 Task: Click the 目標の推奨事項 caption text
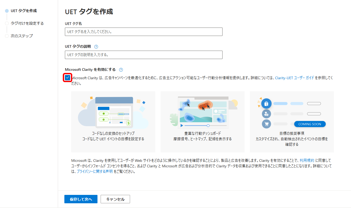[x=292, y=134]
